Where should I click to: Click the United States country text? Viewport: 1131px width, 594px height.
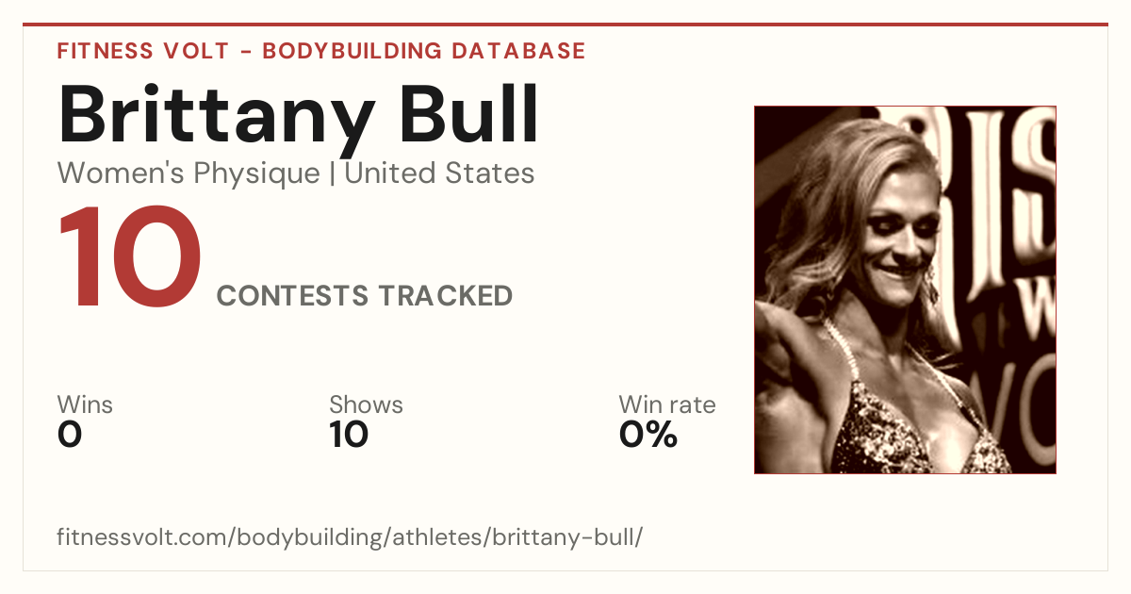(439, 173)
